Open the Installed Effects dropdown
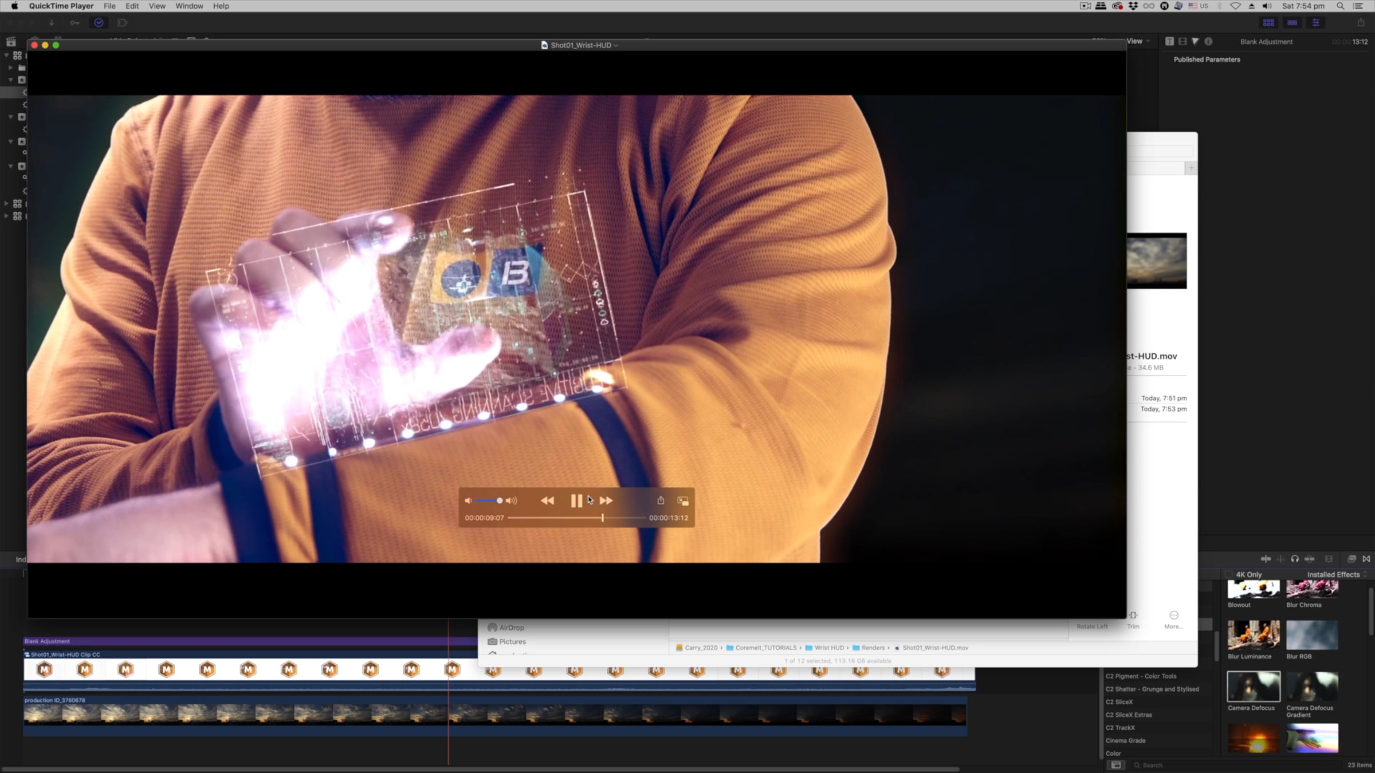The height and width of the screenshot is (773, 1375). 1337,574
